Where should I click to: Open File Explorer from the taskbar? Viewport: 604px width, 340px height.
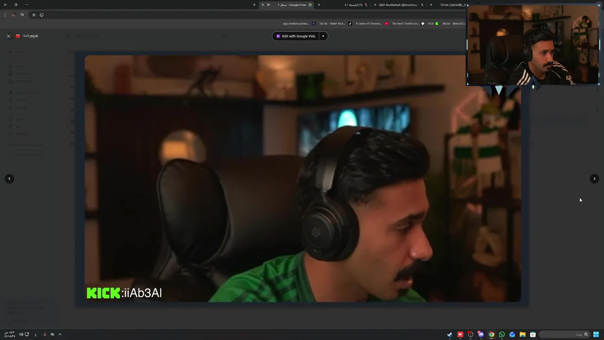522,334
